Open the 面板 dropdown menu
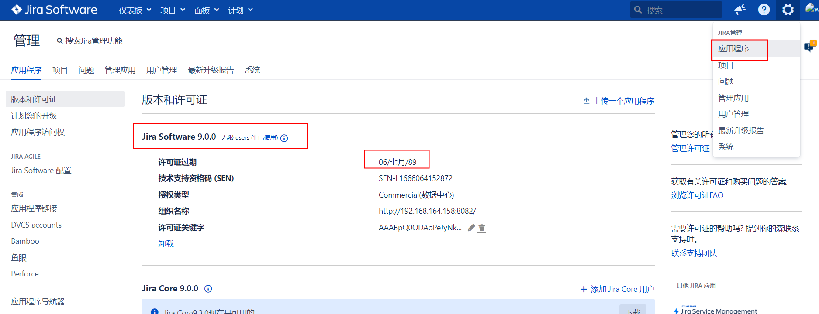The width and height of the screenshot is (819, 314). (x=206, y=10)
